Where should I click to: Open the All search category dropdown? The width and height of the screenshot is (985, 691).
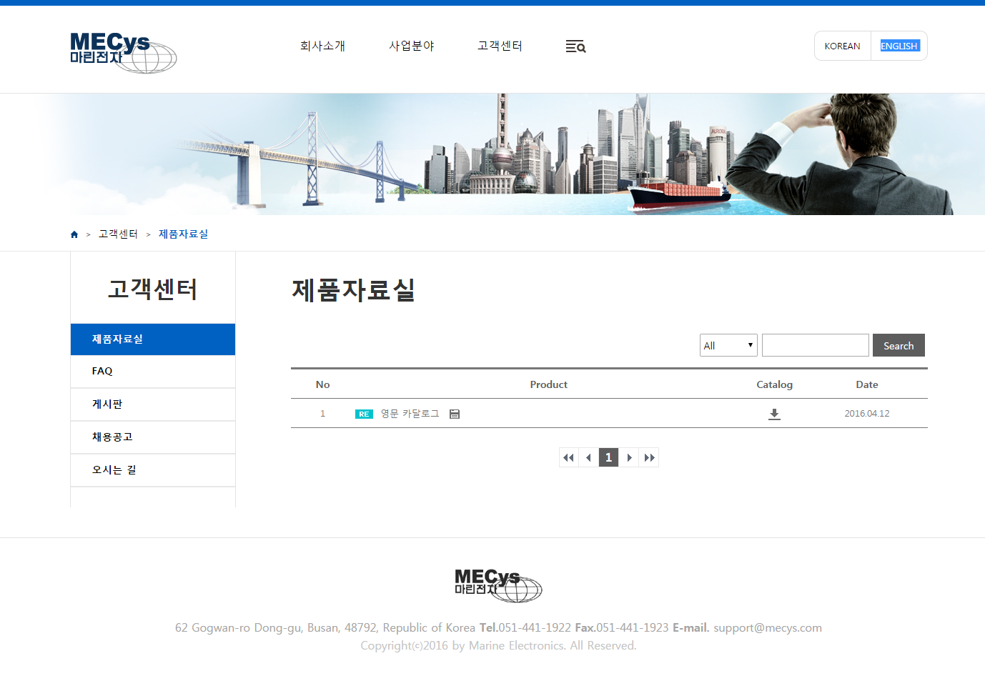click(728, 345)
